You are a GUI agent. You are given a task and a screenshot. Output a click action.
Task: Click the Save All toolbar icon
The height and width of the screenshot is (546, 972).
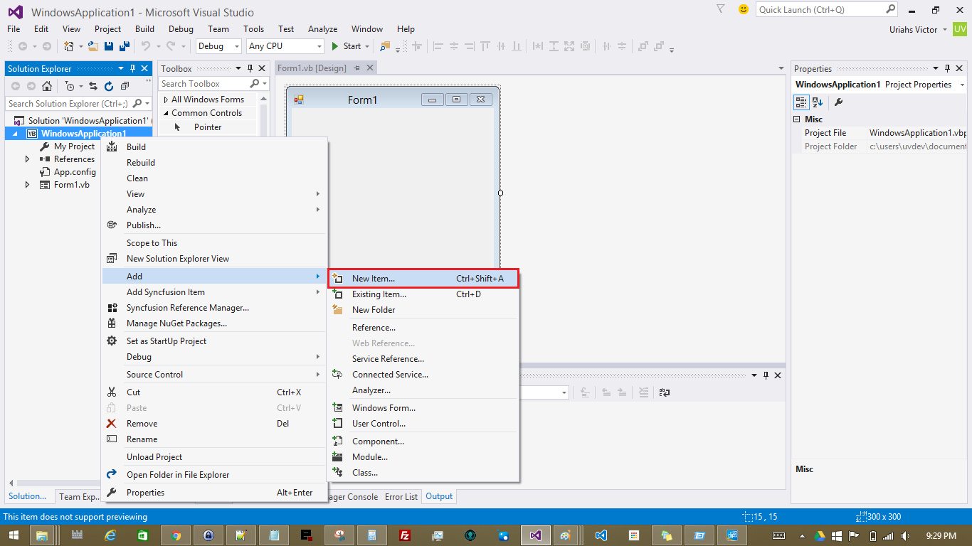(x=124, y=46)
